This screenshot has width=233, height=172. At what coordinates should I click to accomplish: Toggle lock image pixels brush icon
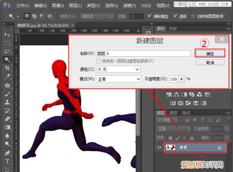(x=177, y=138)
